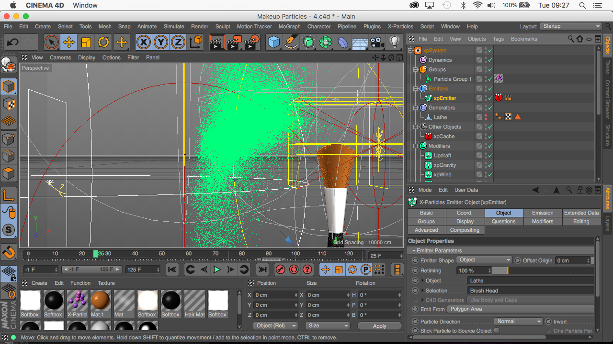Select the Move tool
The height and width of the screenshot is (344, 613).
tap(69, 42)
